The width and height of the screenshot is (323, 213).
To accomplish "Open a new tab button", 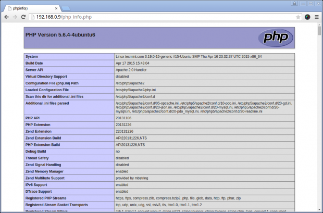I will pyautogui.click(x=66, y=8).
